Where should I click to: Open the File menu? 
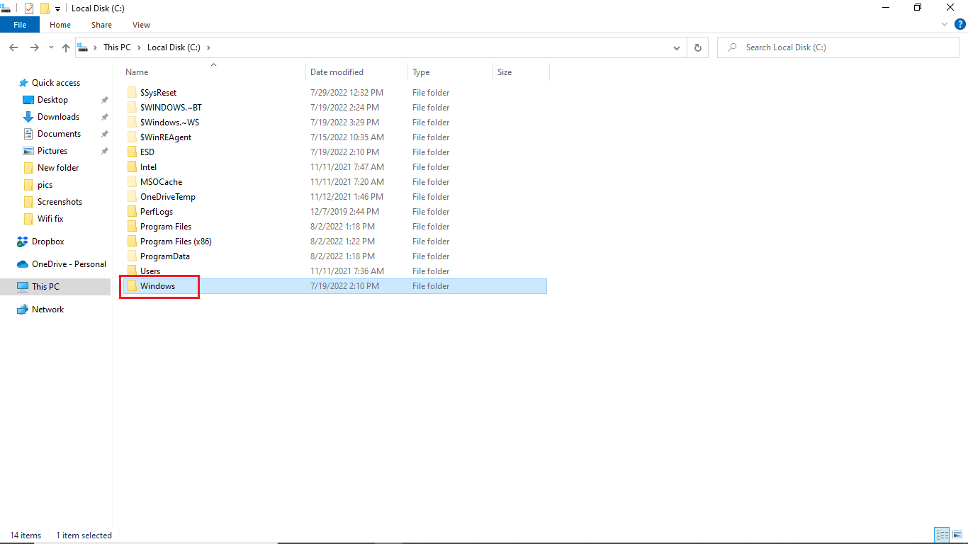pos(20,25)
